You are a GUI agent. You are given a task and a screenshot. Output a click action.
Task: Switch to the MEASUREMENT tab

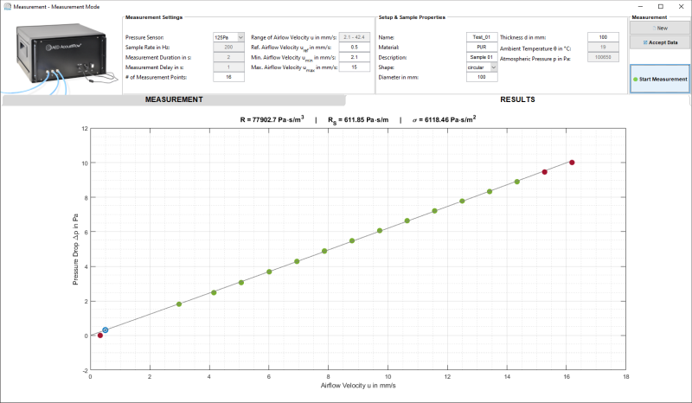pyautogui.click(x=174, y=99)
